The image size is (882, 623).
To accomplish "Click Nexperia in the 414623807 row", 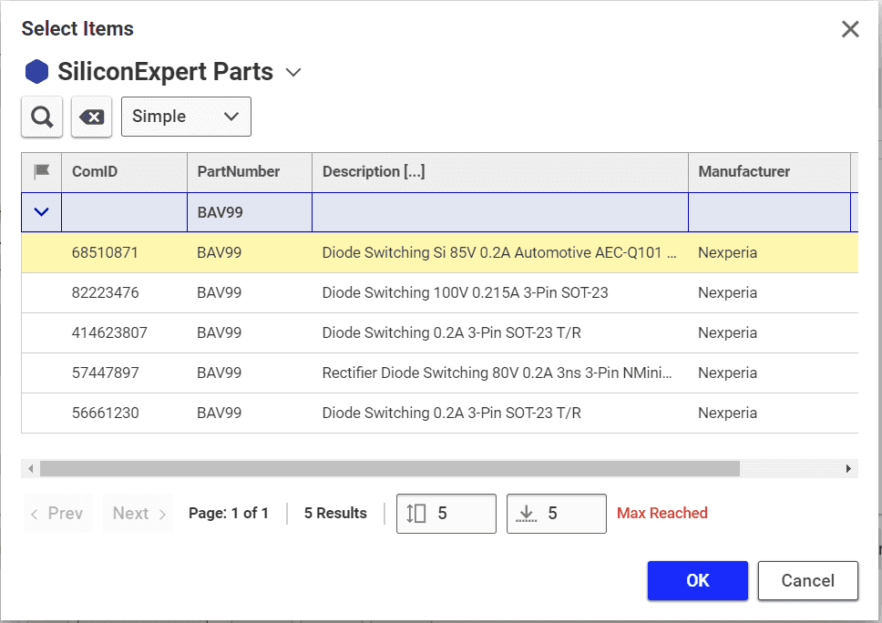I will click(727, 332).
